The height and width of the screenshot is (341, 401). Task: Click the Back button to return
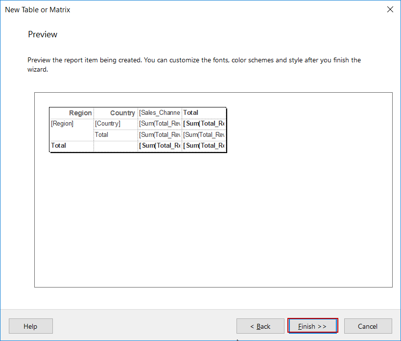pyautogui.click(x=260, y=326)
